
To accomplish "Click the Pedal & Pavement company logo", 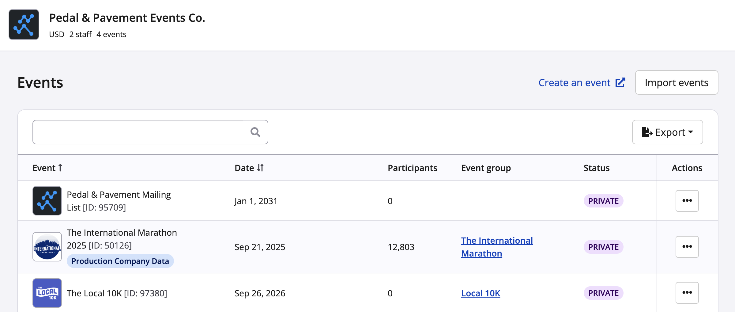I will (x=24, y=25).
